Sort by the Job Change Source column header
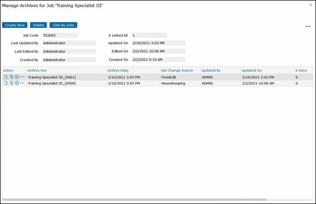The width and height of the screenshot is (316, 204). click(x=177, y=70)
